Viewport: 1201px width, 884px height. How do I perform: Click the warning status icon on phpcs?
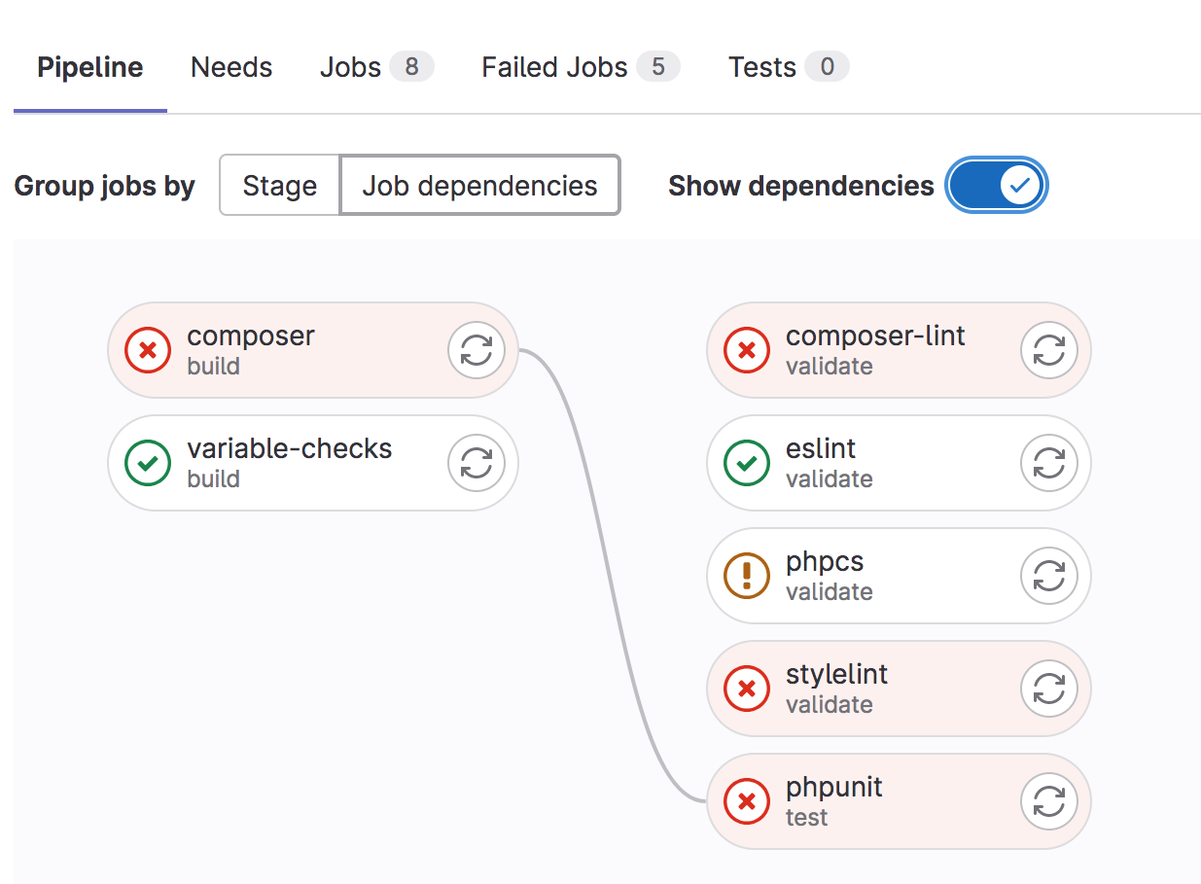click(x=747, y=576)
